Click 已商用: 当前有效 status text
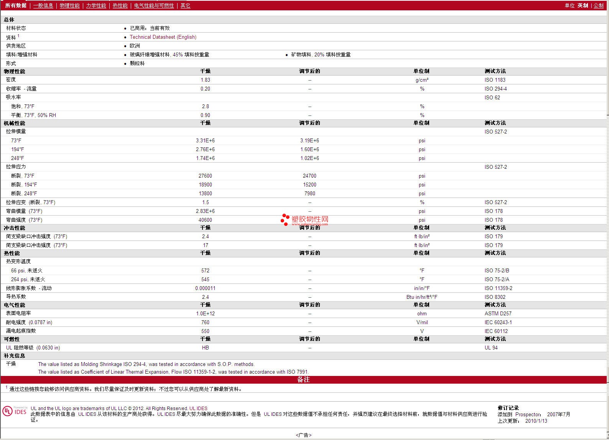Screen dimensions: 609x440 coord(150,28)
